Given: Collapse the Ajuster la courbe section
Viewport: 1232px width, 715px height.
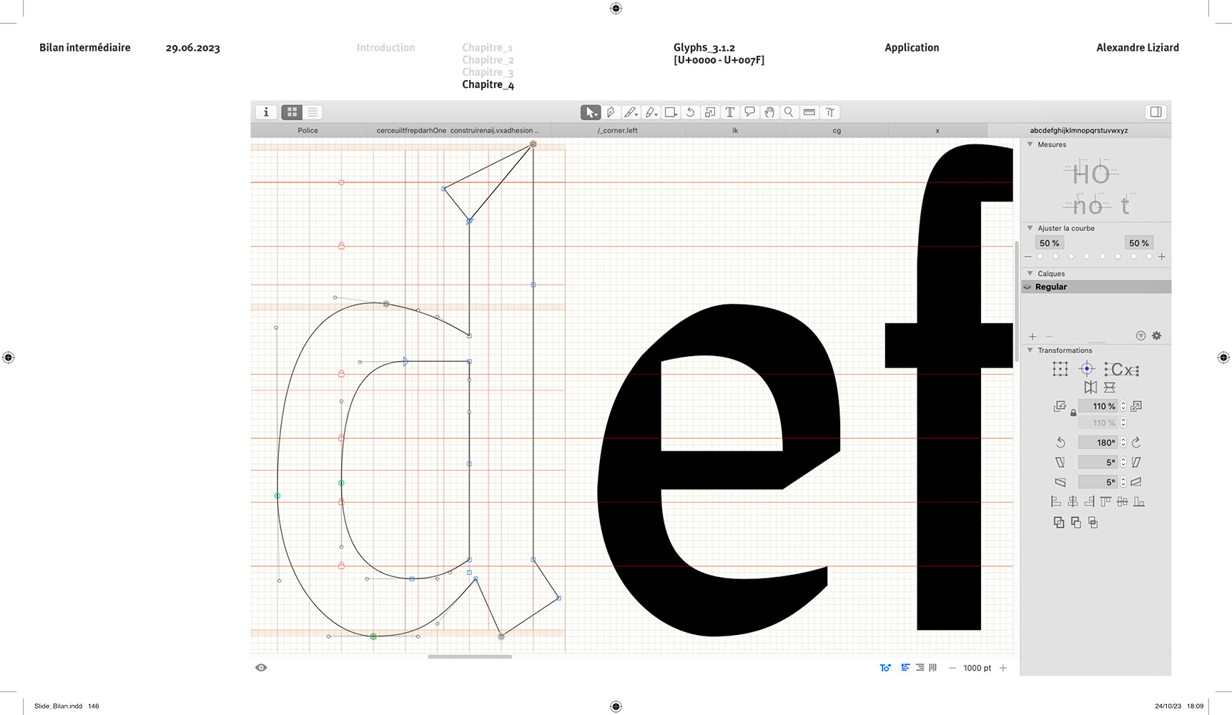Looking at the screenshot, I should tap(1030, 228).
